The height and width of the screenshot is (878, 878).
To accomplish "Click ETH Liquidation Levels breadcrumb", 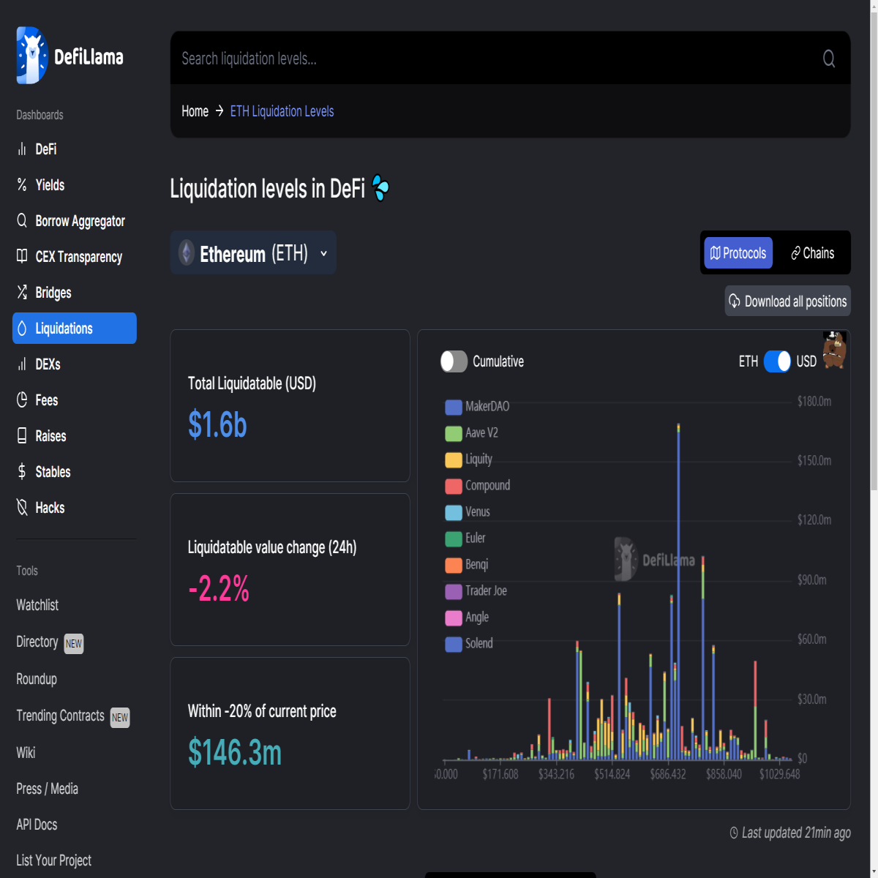I will click(x=282, y=111).
